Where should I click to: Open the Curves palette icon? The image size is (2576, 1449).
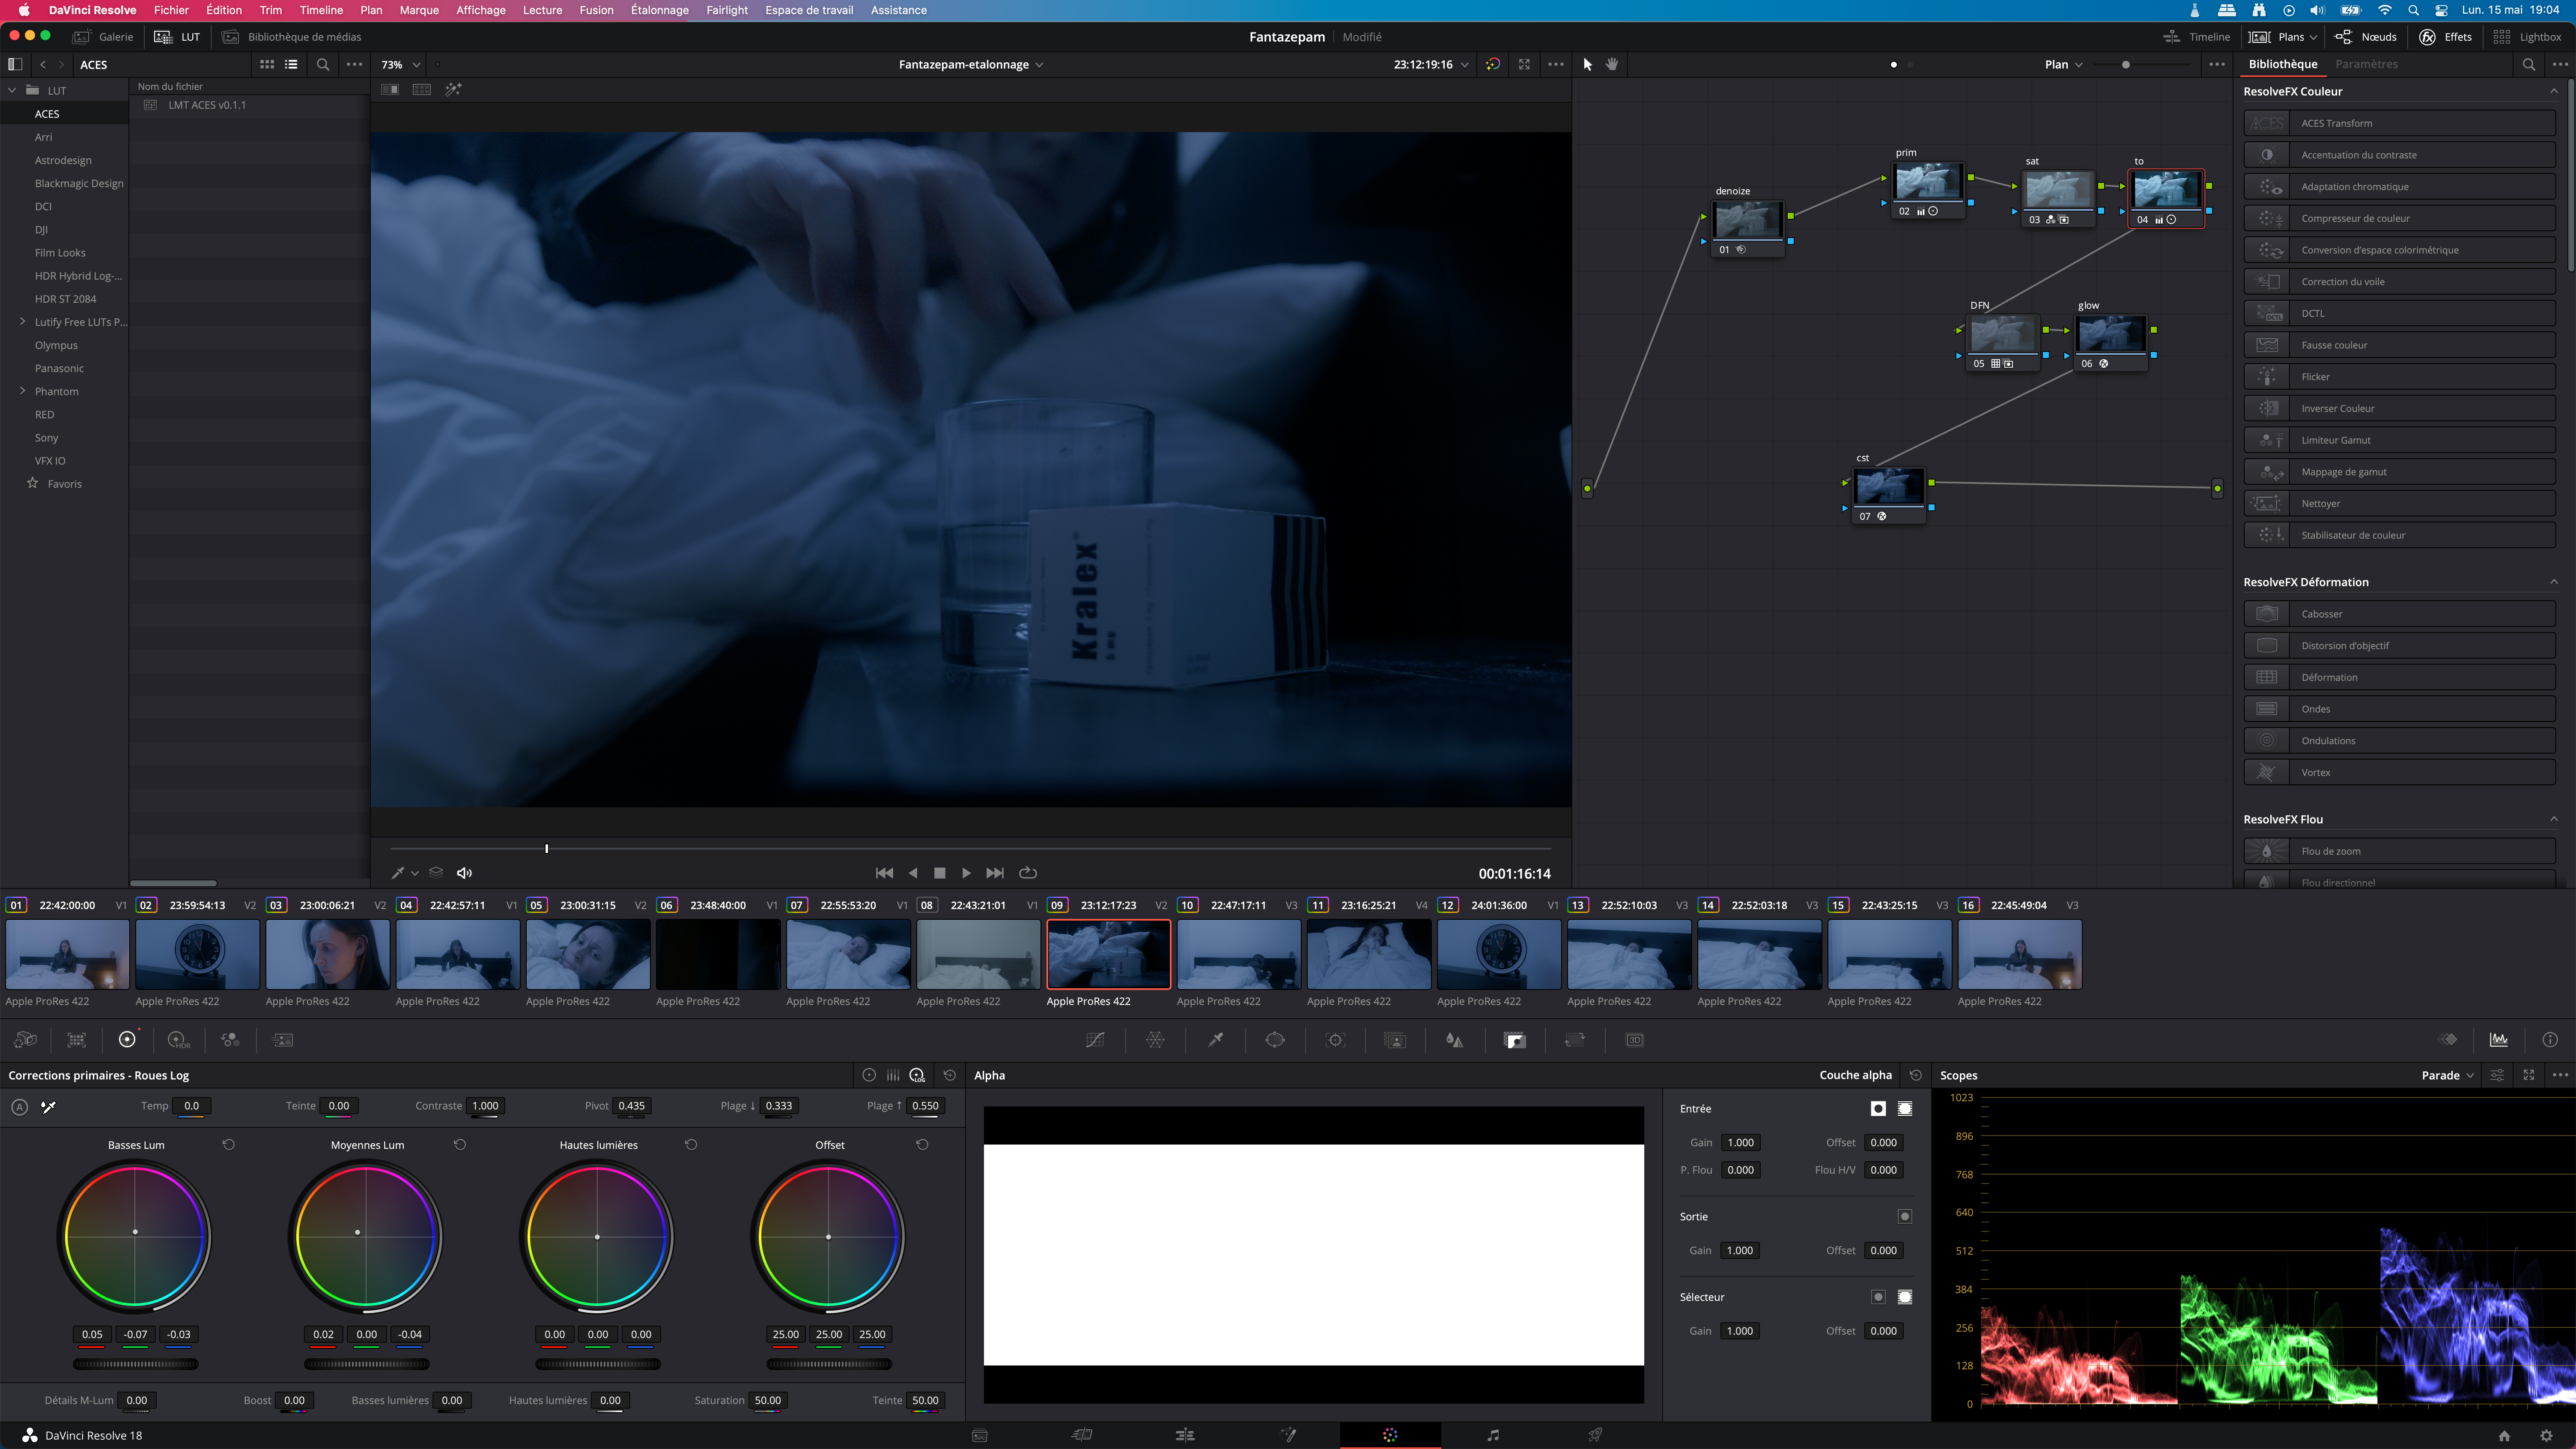click(x=1095, y=1040)
